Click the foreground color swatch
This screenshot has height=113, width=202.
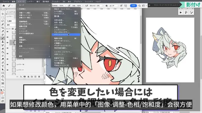pyautogui.click(x=2, y=93)
